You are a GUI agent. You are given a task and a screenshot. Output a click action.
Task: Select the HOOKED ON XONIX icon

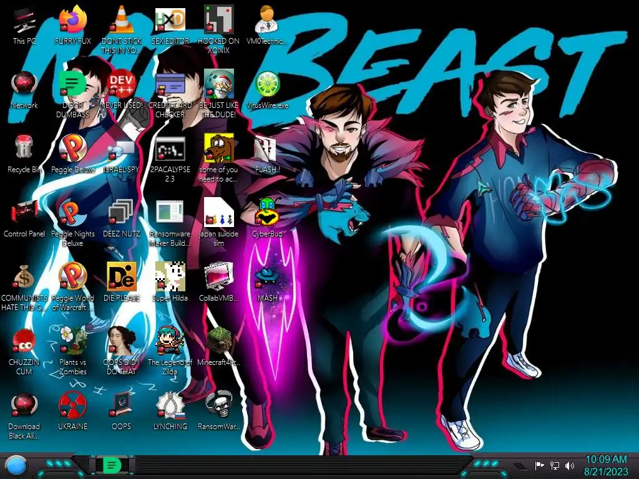(x=219, y=19)
